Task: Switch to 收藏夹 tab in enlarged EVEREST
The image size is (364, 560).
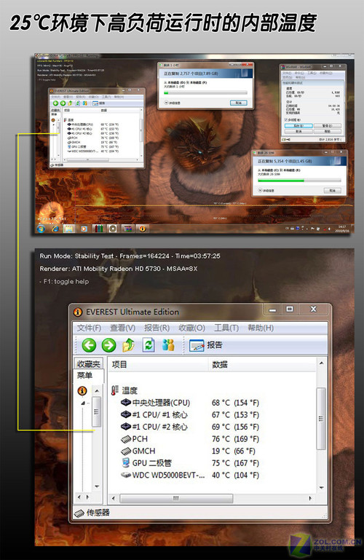Action: click(88, 364)
